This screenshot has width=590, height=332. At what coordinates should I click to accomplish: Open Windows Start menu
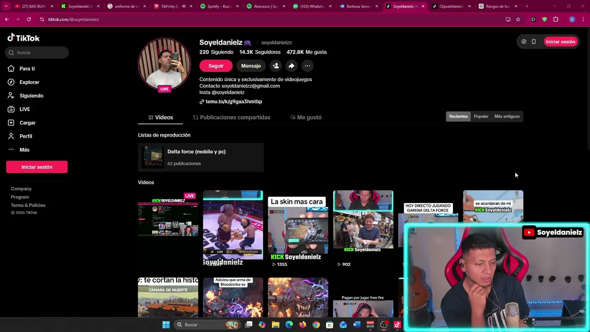click(166, 325)
